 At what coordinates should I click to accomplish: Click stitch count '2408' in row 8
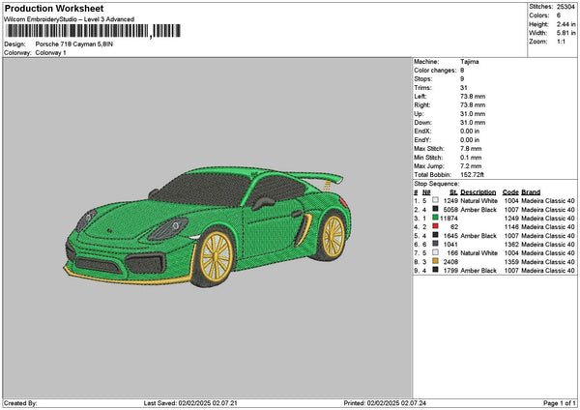(x=450, y=262)
